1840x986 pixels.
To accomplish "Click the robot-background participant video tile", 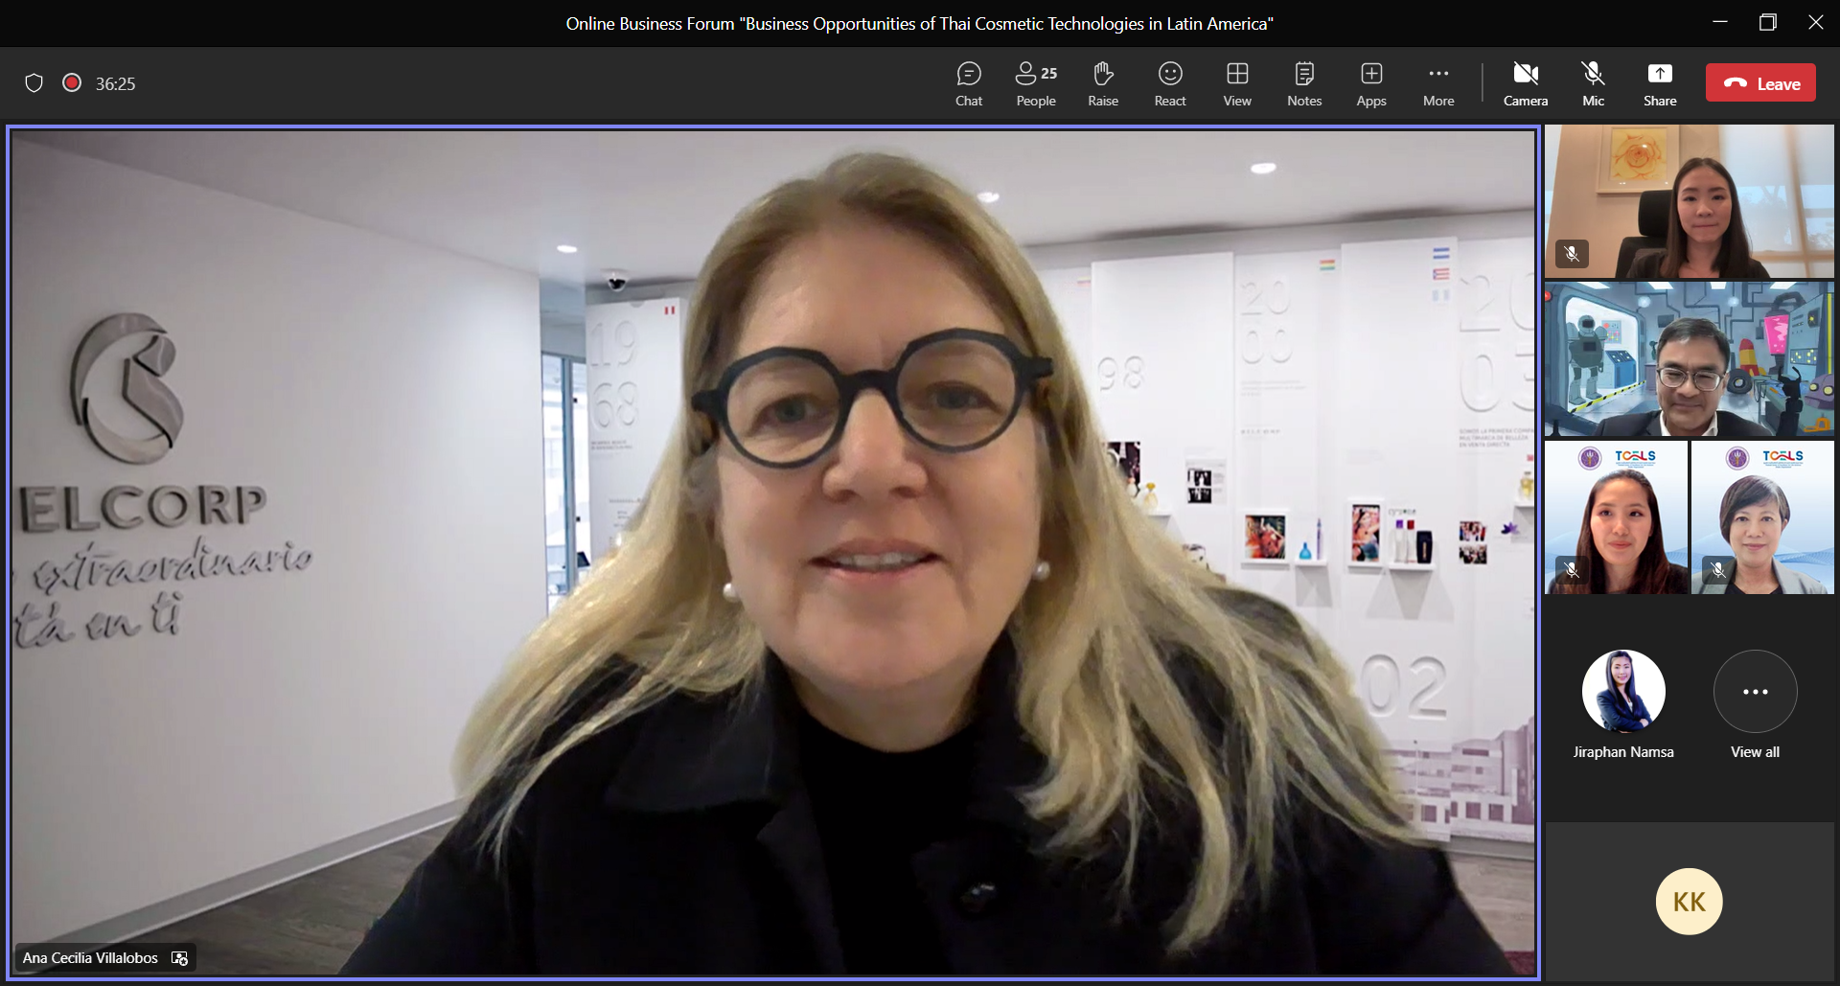I will pyautogui.click(x=1689, y=359).
